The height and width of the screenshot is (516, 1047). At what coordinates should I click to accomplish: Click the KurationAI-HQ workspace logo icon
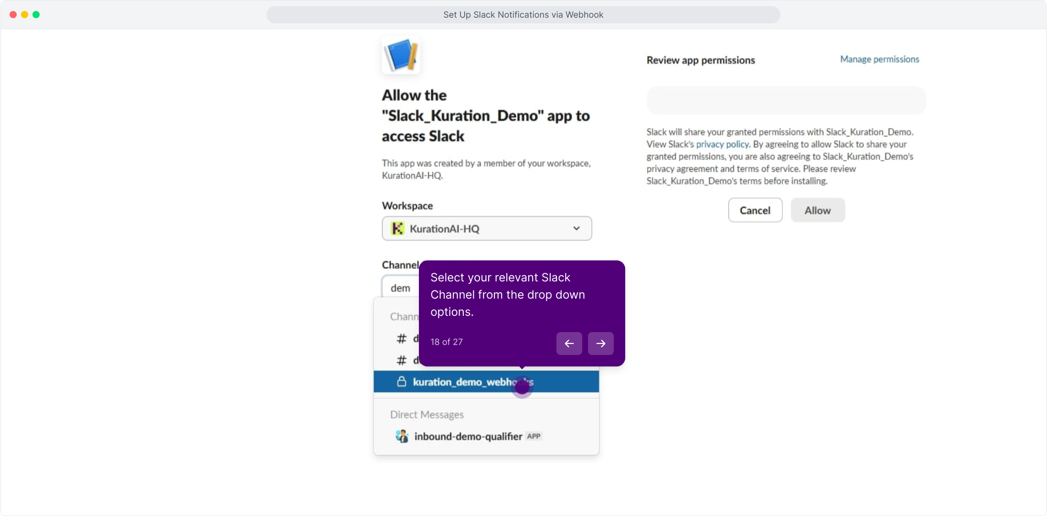(x=397, y=228)
